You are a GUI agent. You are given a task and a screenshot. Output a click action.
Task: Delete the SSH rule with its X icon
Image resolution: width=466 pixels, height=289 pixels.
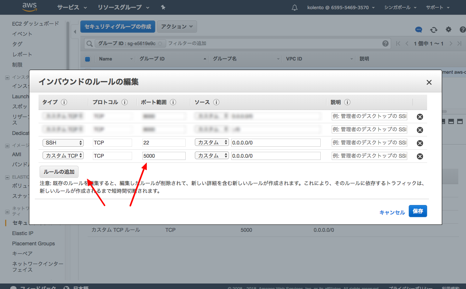(x=420, y=143)
